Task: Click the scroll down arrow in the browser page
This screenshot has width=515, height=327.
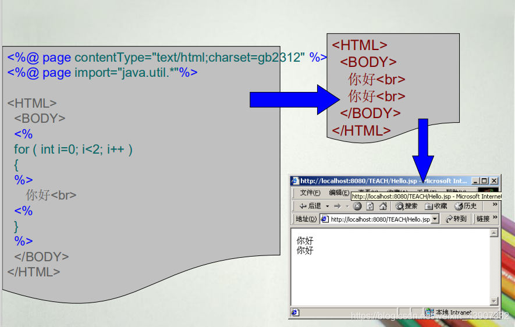Action: tap(494, 301)
